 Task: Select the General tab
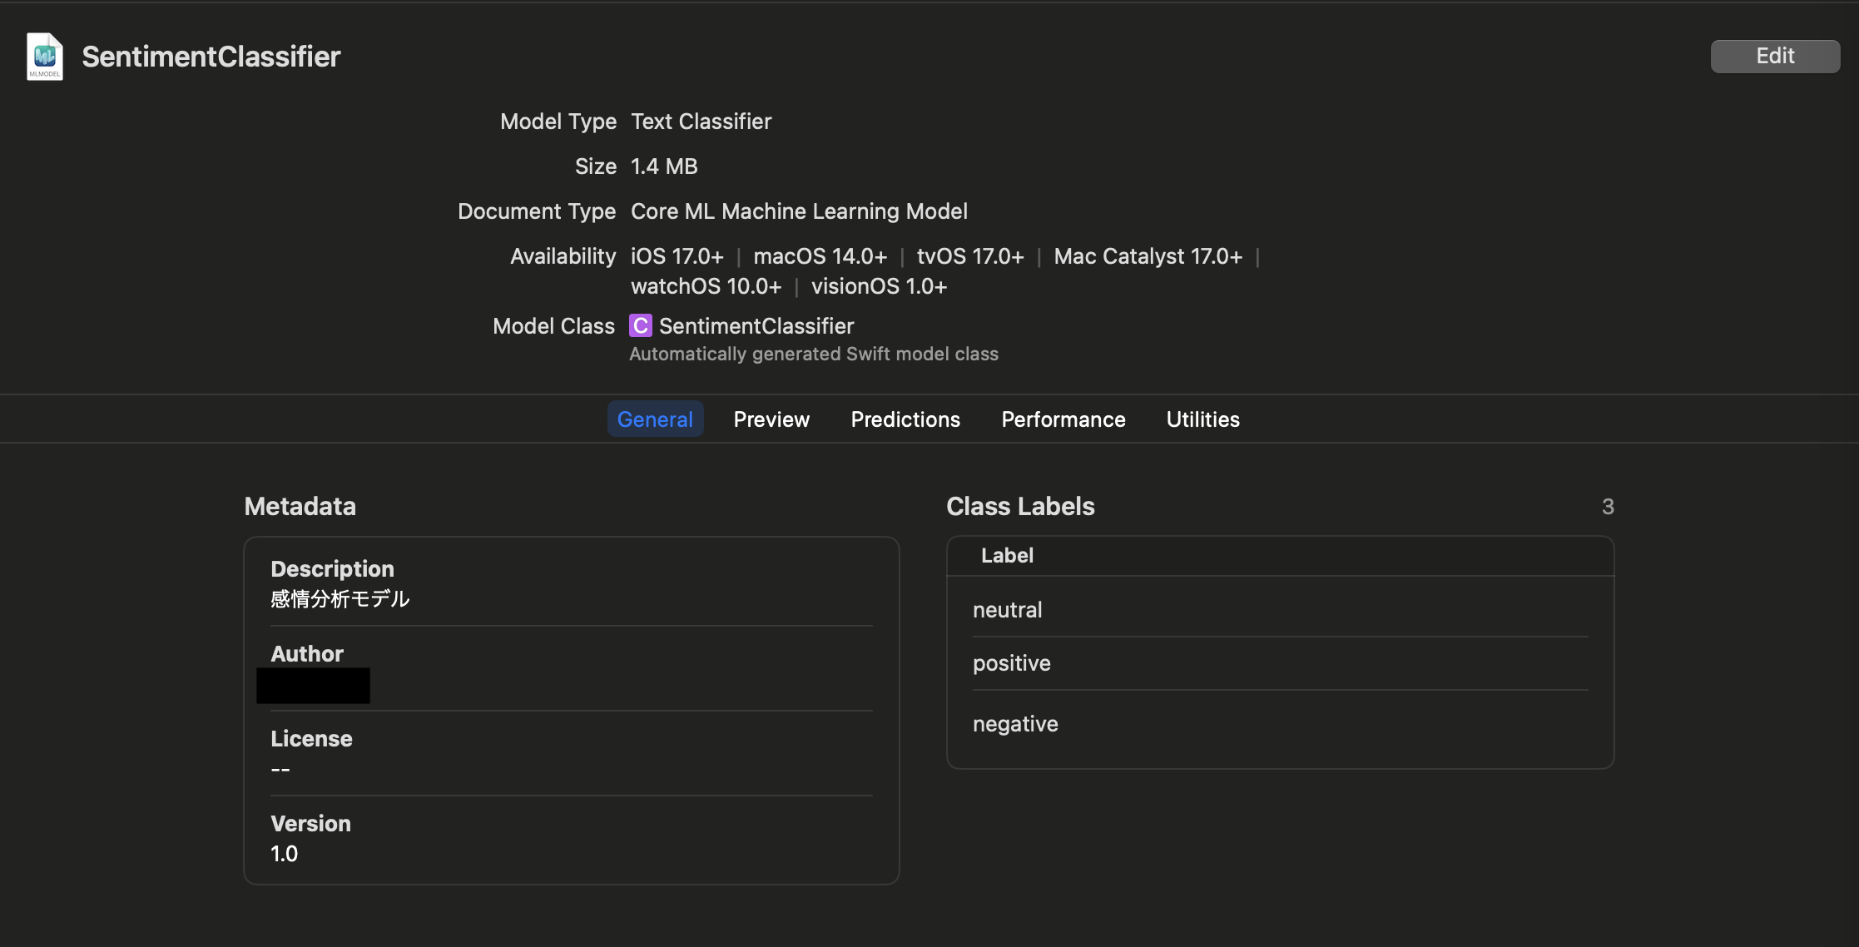655,419
